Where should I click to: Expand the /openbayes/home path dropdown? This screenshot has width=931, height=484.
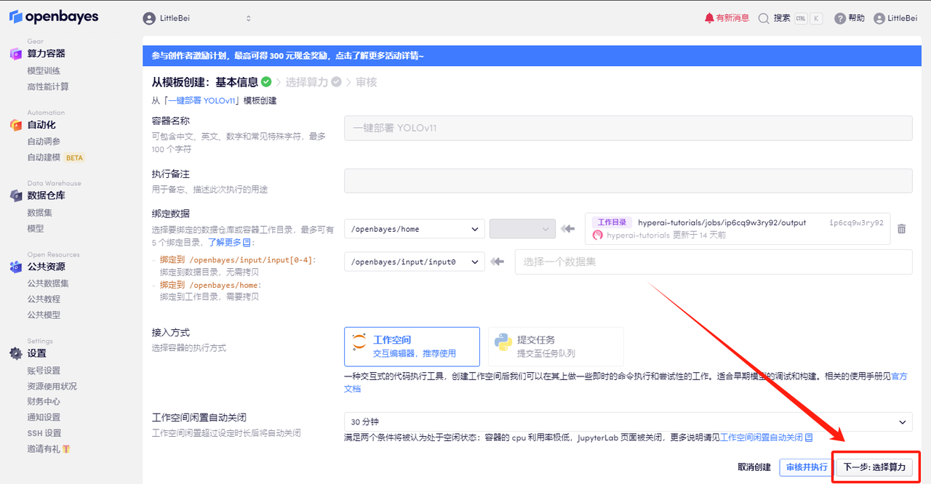415,229
